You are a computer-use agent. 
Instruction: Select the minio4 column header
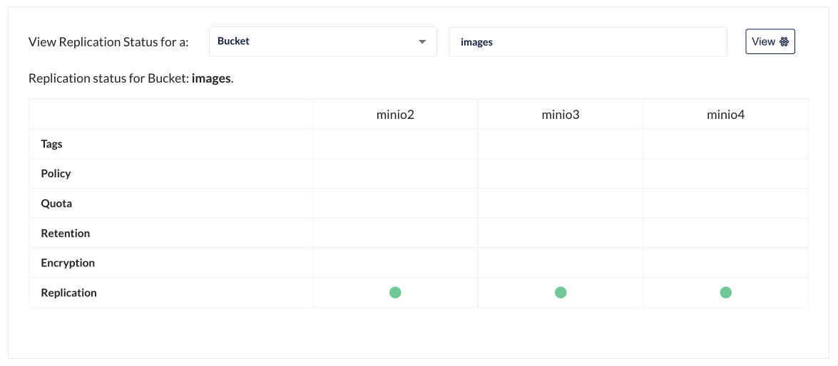[725, 114]
